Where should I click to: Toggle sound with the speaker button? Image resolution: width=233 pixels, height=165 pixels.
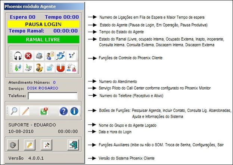point(13,145)
